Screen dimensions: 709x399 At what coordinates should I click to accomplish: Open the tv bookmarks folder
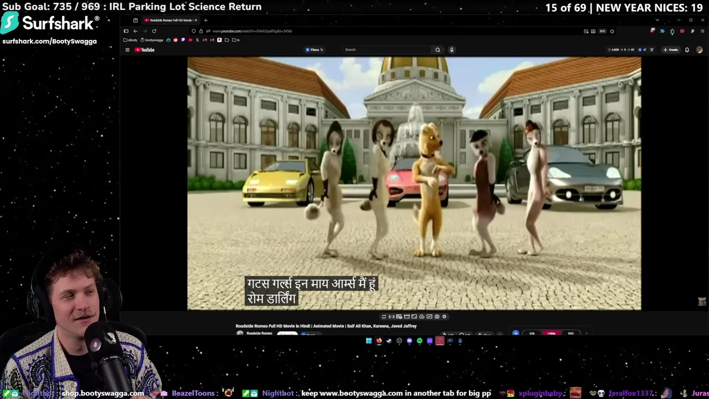click(237, 40)
